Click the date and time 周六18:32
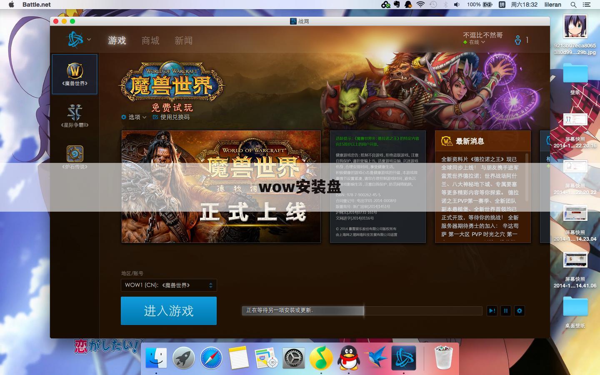Screen dimensions: 600x375 (x=524, y=5)
